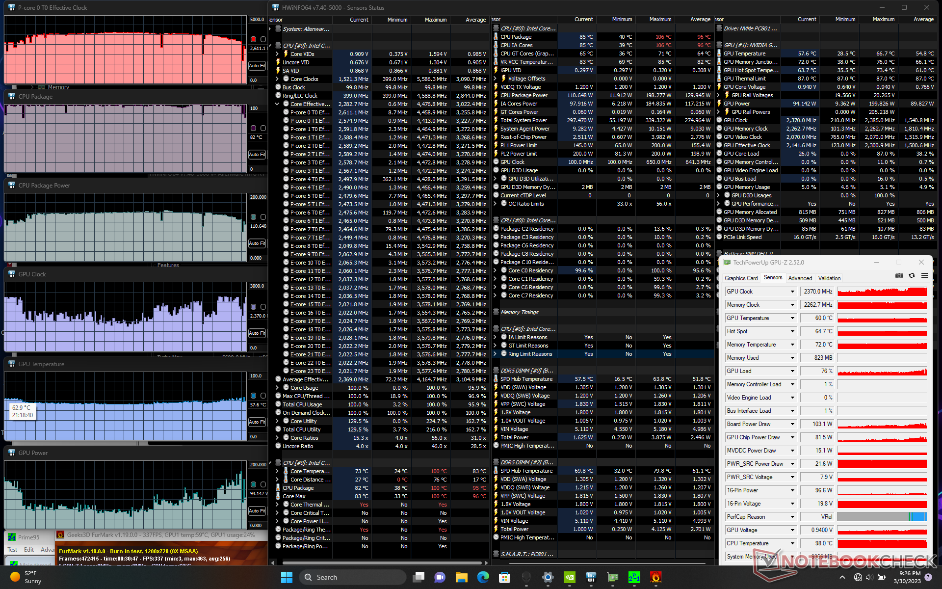The width and height of the screenshot is (942, 589).
Task: Launch Microsoft Edge from taskbar
Action: 483,577
